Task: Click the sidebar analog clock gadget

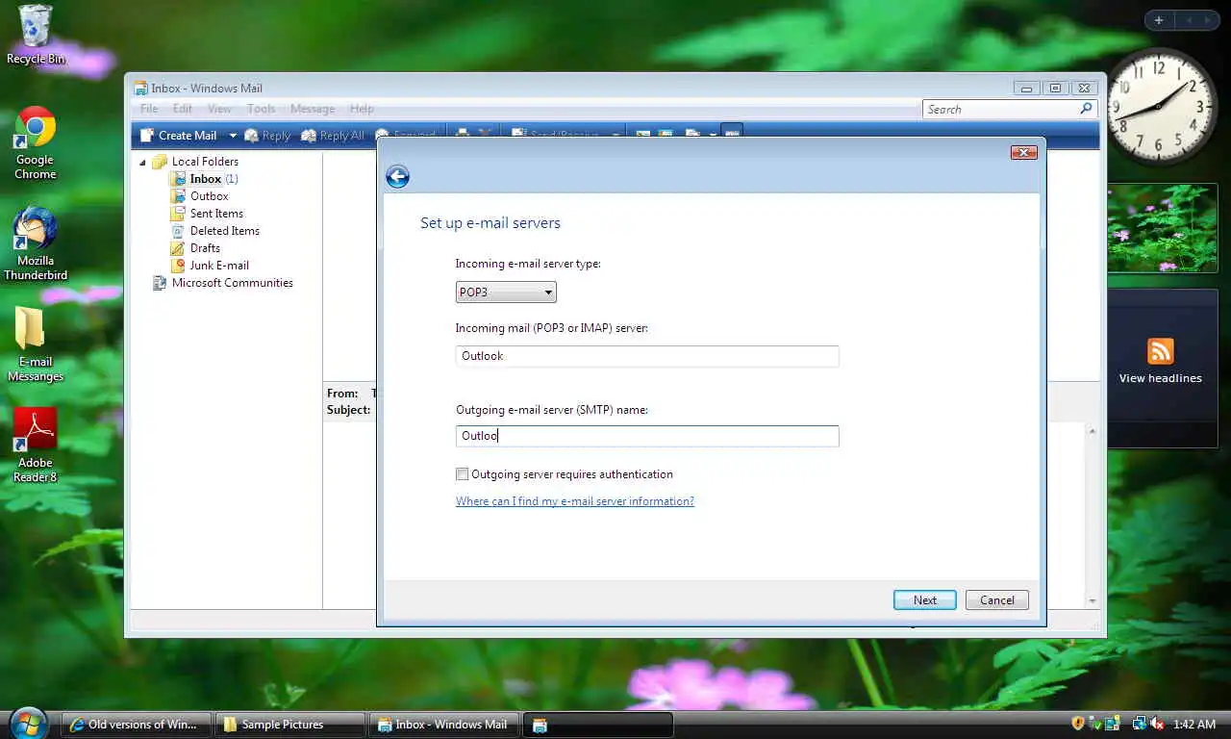Action: pyautogui.click(x=1161, y=107)
